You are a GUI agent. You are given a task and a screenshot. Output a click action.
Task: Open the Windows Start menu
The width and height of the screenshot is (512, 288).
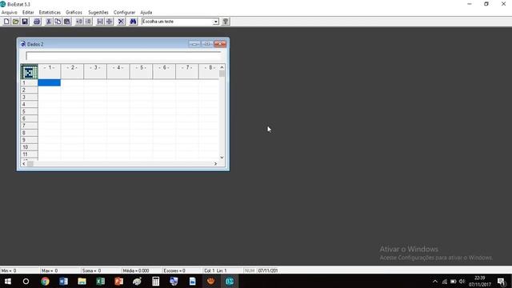click(x=7, y=282)
